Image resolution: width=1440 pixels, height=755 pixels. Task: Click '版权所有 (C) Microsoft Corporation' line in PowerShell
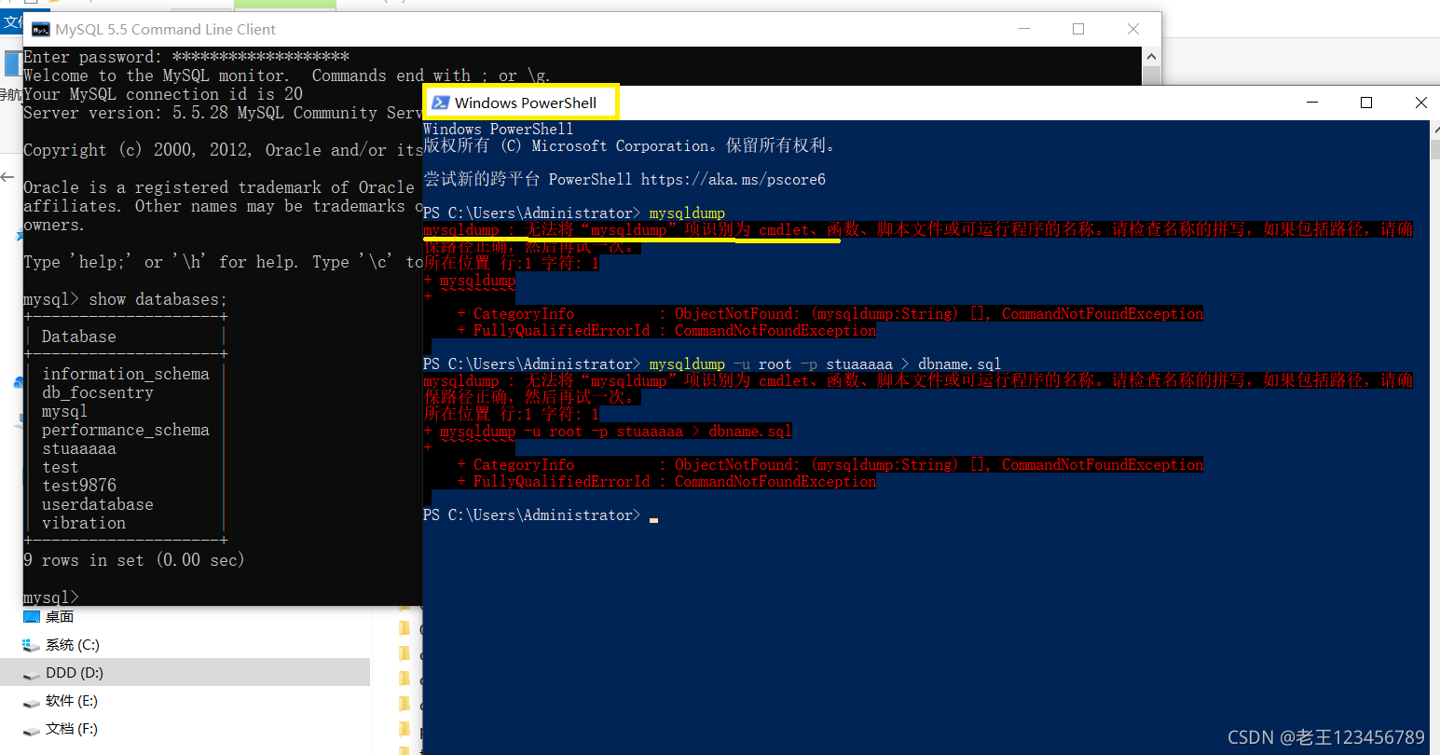pyautogui.click(x=632, y=145)
